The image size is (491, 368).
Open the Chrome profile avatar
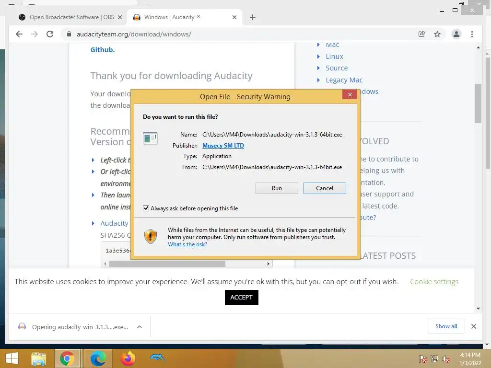pos(456,34)
